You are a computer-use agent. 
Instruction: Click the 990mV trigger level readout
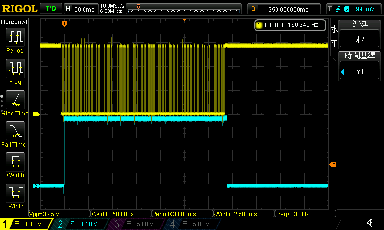click(365, 9)
